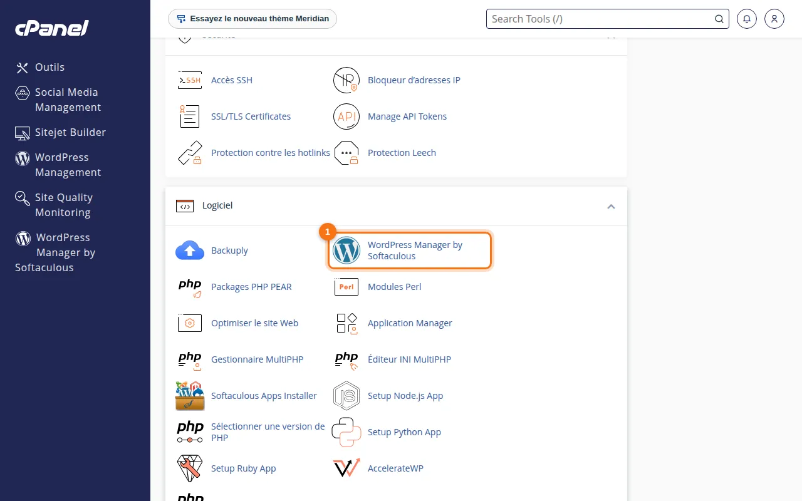Click the Protection Leech icon
The height and width of the screenshot is (501, 802).
[x=346, y=153]
